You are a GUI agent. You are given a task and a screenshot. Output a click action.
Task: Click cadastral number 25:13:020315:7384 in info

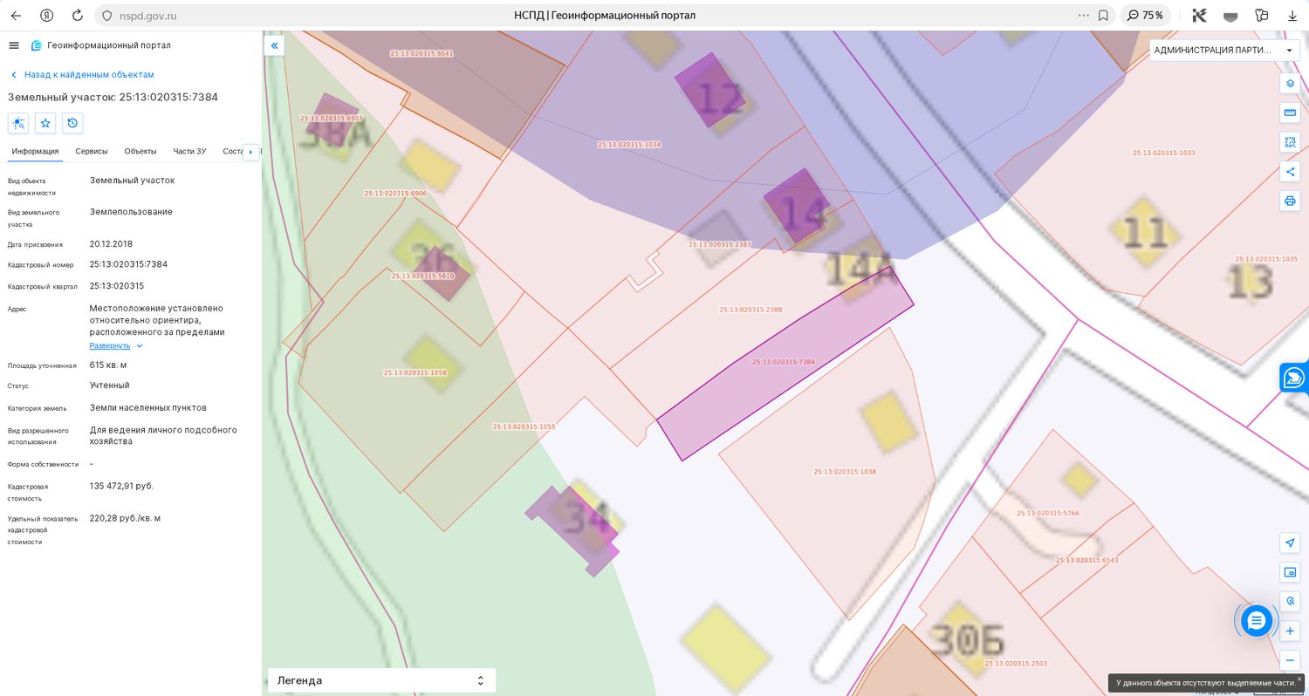click(x=128, y=264)
